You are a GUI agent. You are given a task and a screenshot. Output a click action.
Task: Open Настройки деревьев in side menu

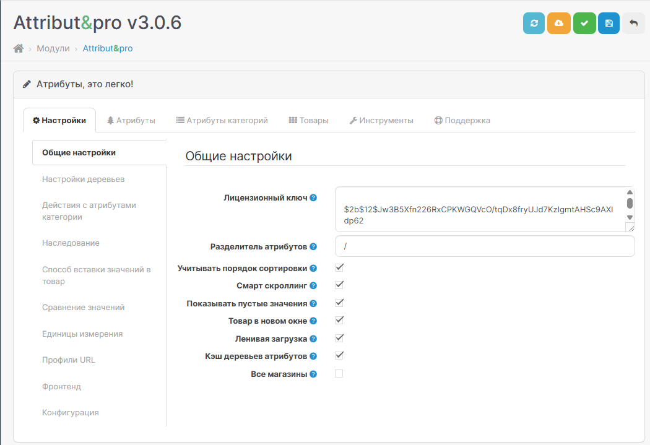(x=84, y=179)
